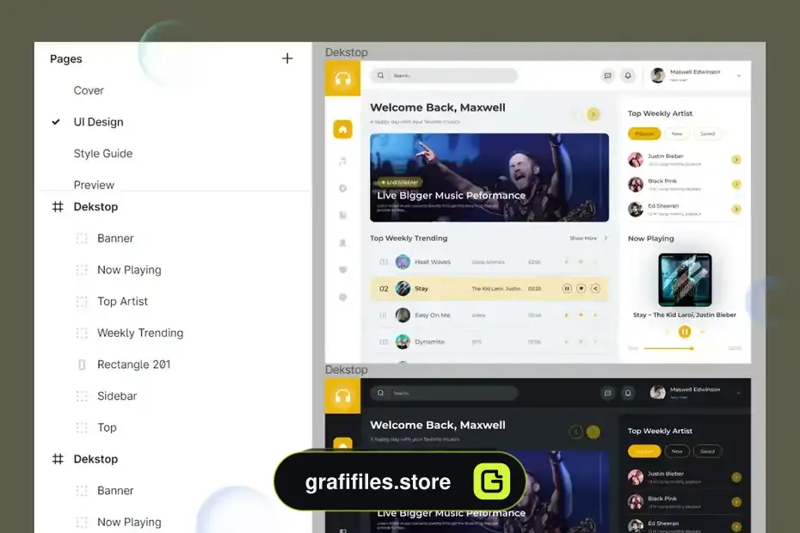Viewport: 800px width, 533px height.
Task: Select the UI Design page
Action: click(98, 122)
